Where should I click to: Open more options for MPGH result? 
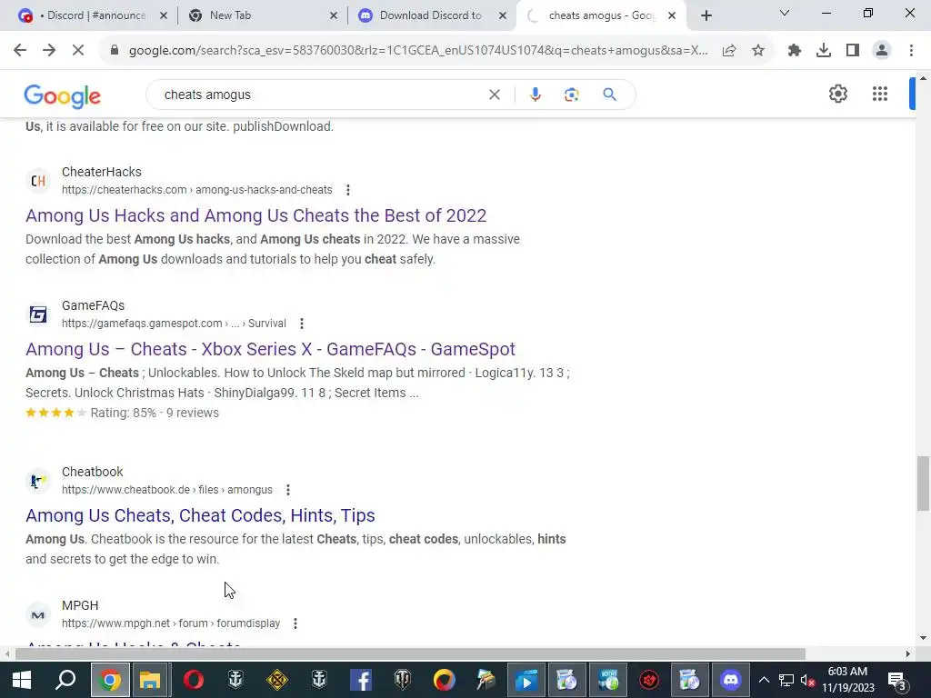295,623
